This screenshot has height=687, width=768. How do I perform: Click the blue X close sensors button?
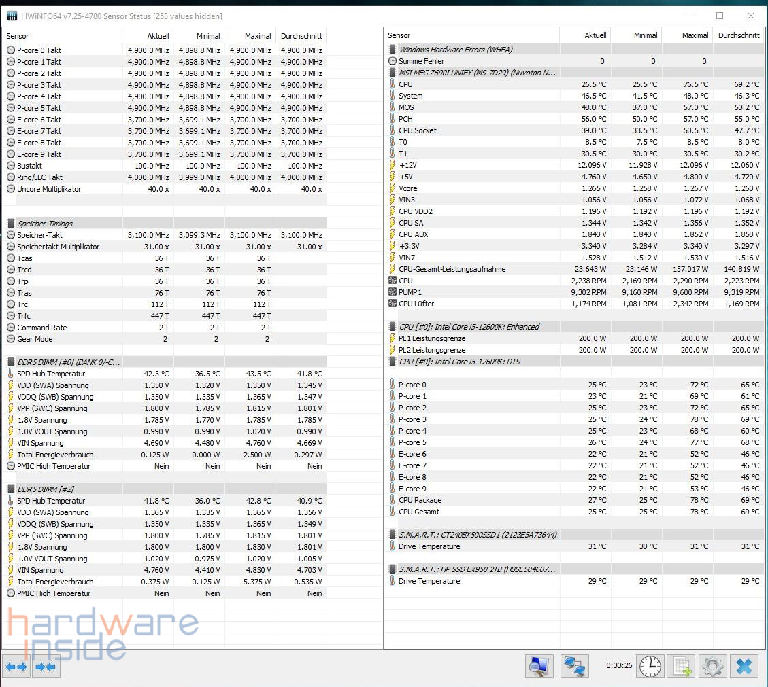[744, 667]
